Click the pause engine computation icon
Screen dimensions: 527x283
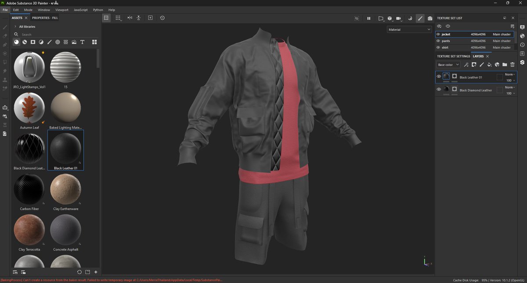point(368,18)
